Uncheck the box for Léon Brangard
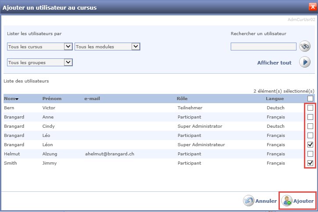The height and width of the screenshot is (212, 318). pyautogui.click(x=311, y=144)
